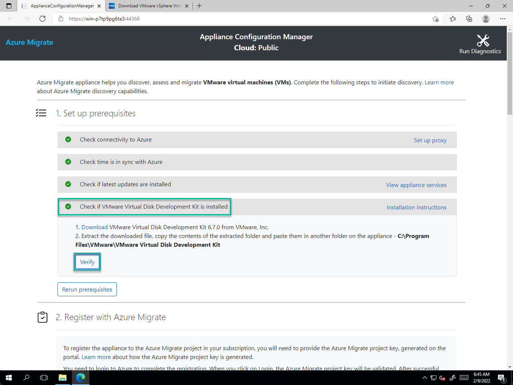Click the browser Forward arrow
513x385 pixels.
pos(26,19)
